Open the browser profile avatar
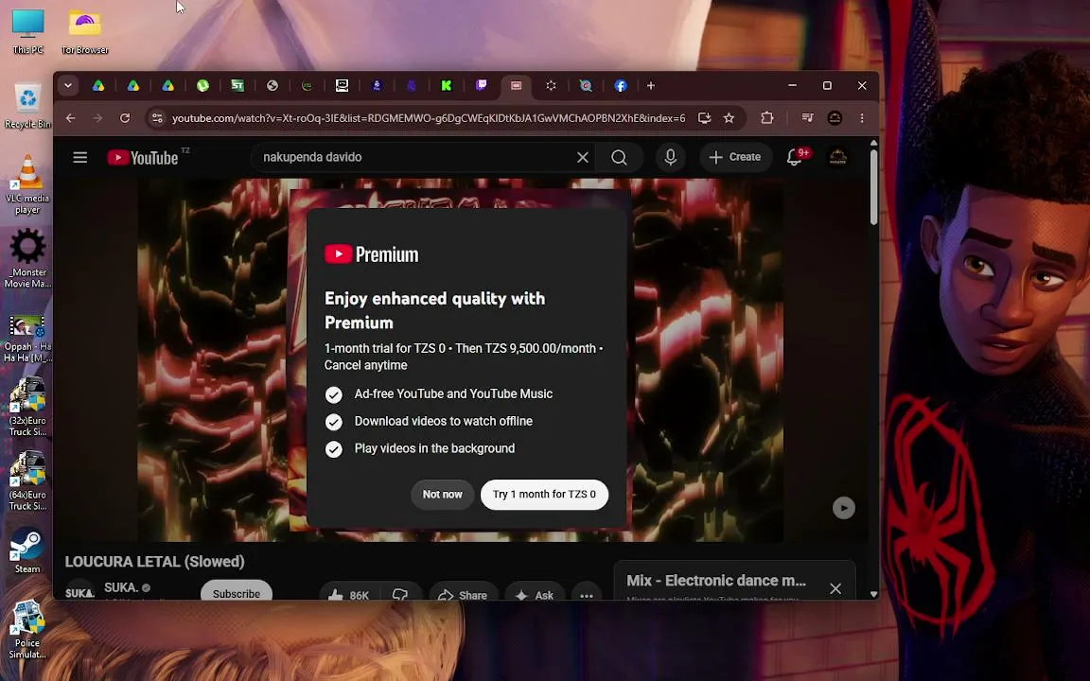 [x=835, y=118]
